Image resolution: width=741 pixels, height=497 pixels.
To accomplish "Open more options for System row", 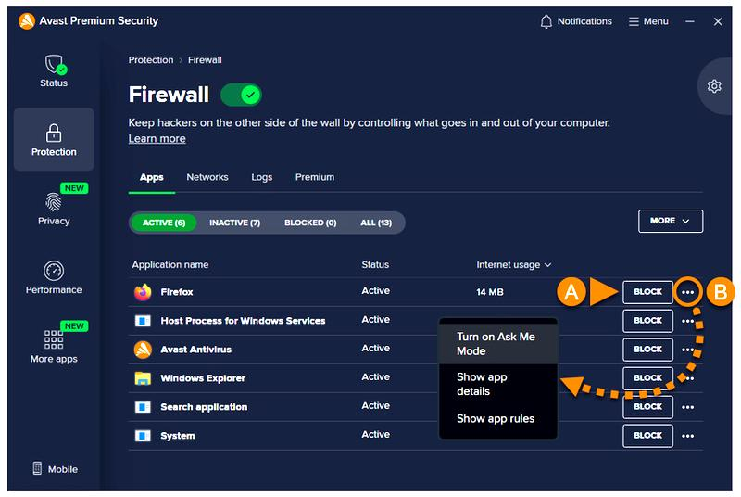I will [x=687, y=436].
